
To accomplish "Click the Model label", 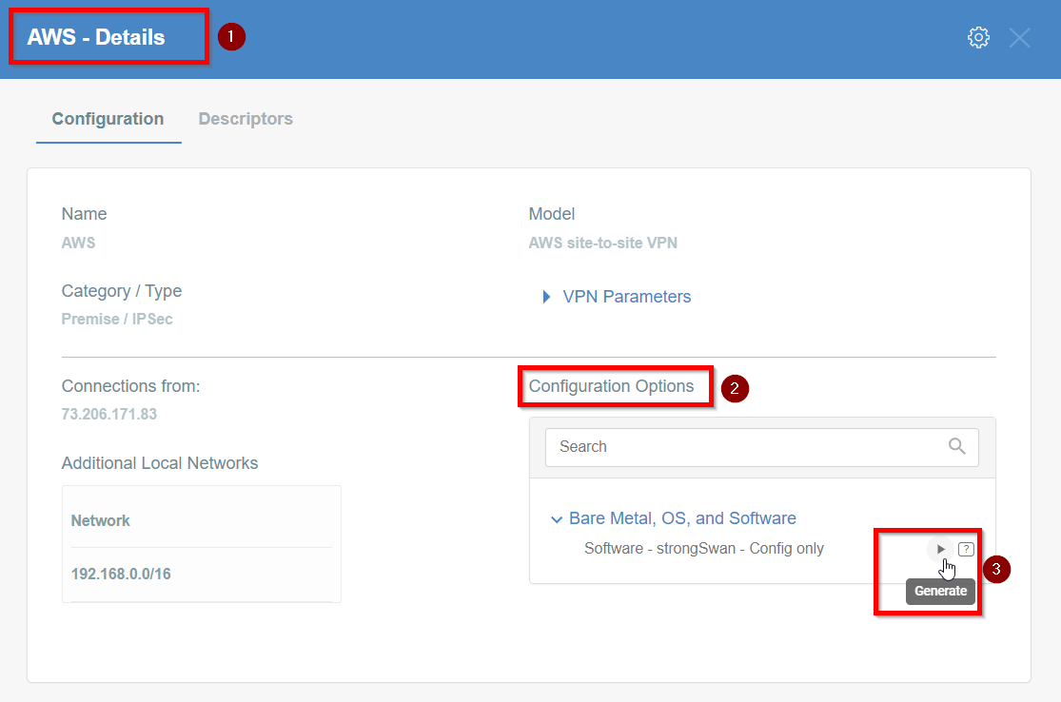I will [552, 214].
